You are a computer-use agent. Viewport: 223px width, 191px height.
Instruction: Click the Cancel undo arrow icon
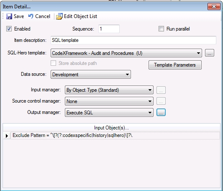click(31, 16)
